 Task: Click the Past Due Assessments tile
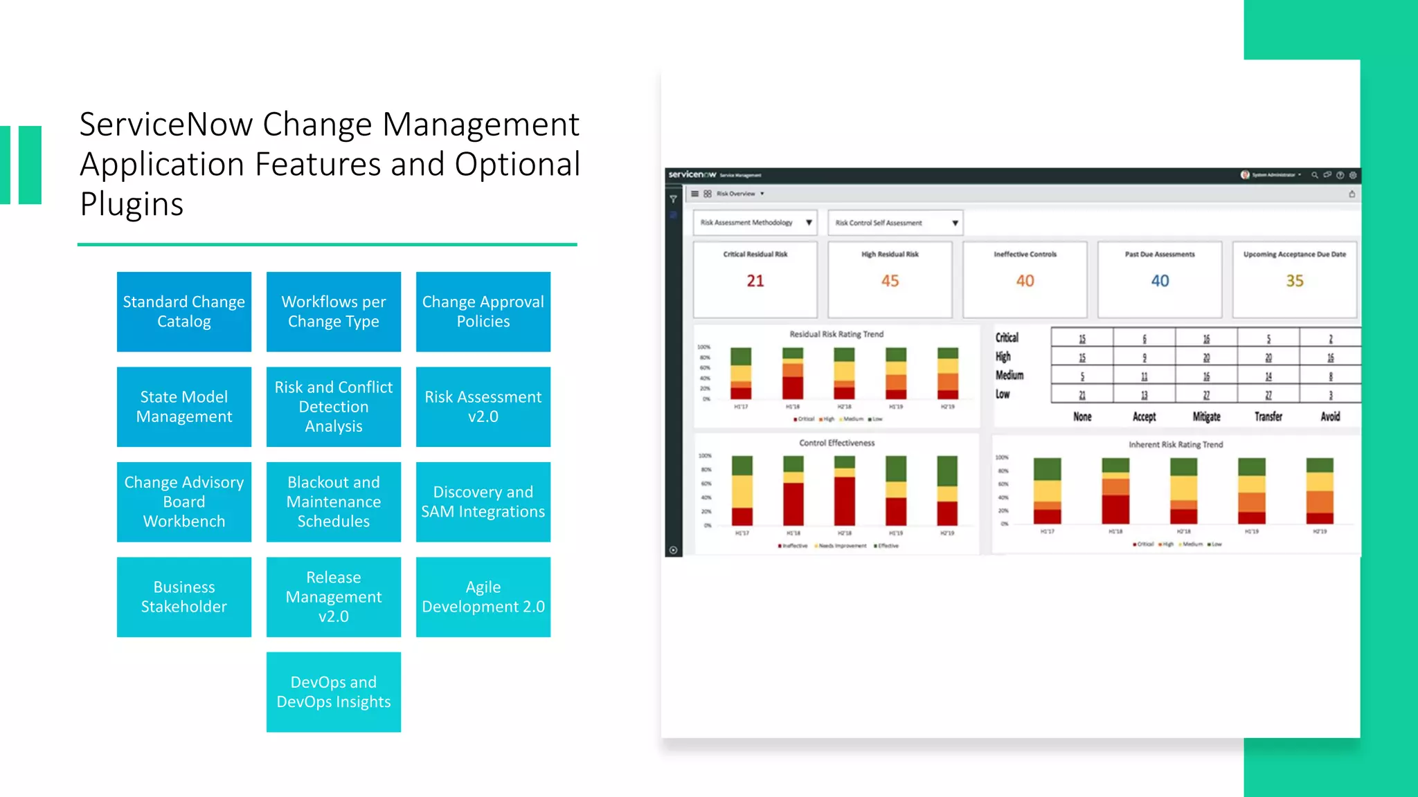click(x=1160, y=280)
